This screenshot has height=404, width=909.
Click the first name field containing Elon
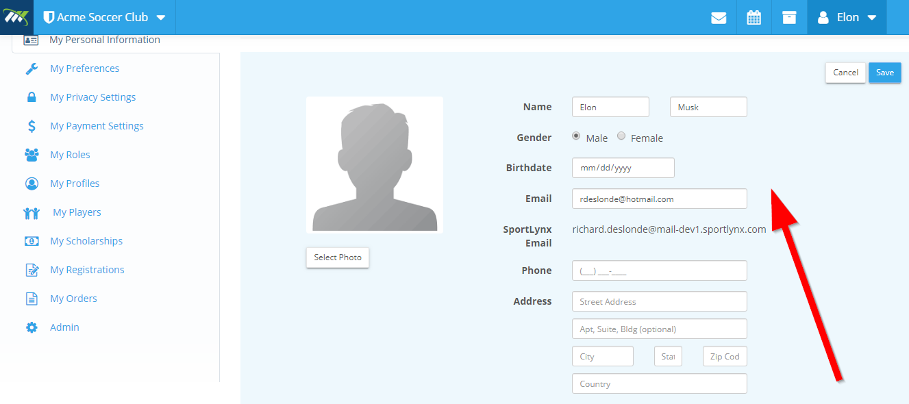[x=610, y=107]
